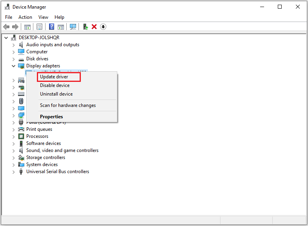Screen dimensions: 308x226
Task: Open the View menu
Action: click(43, 17)
